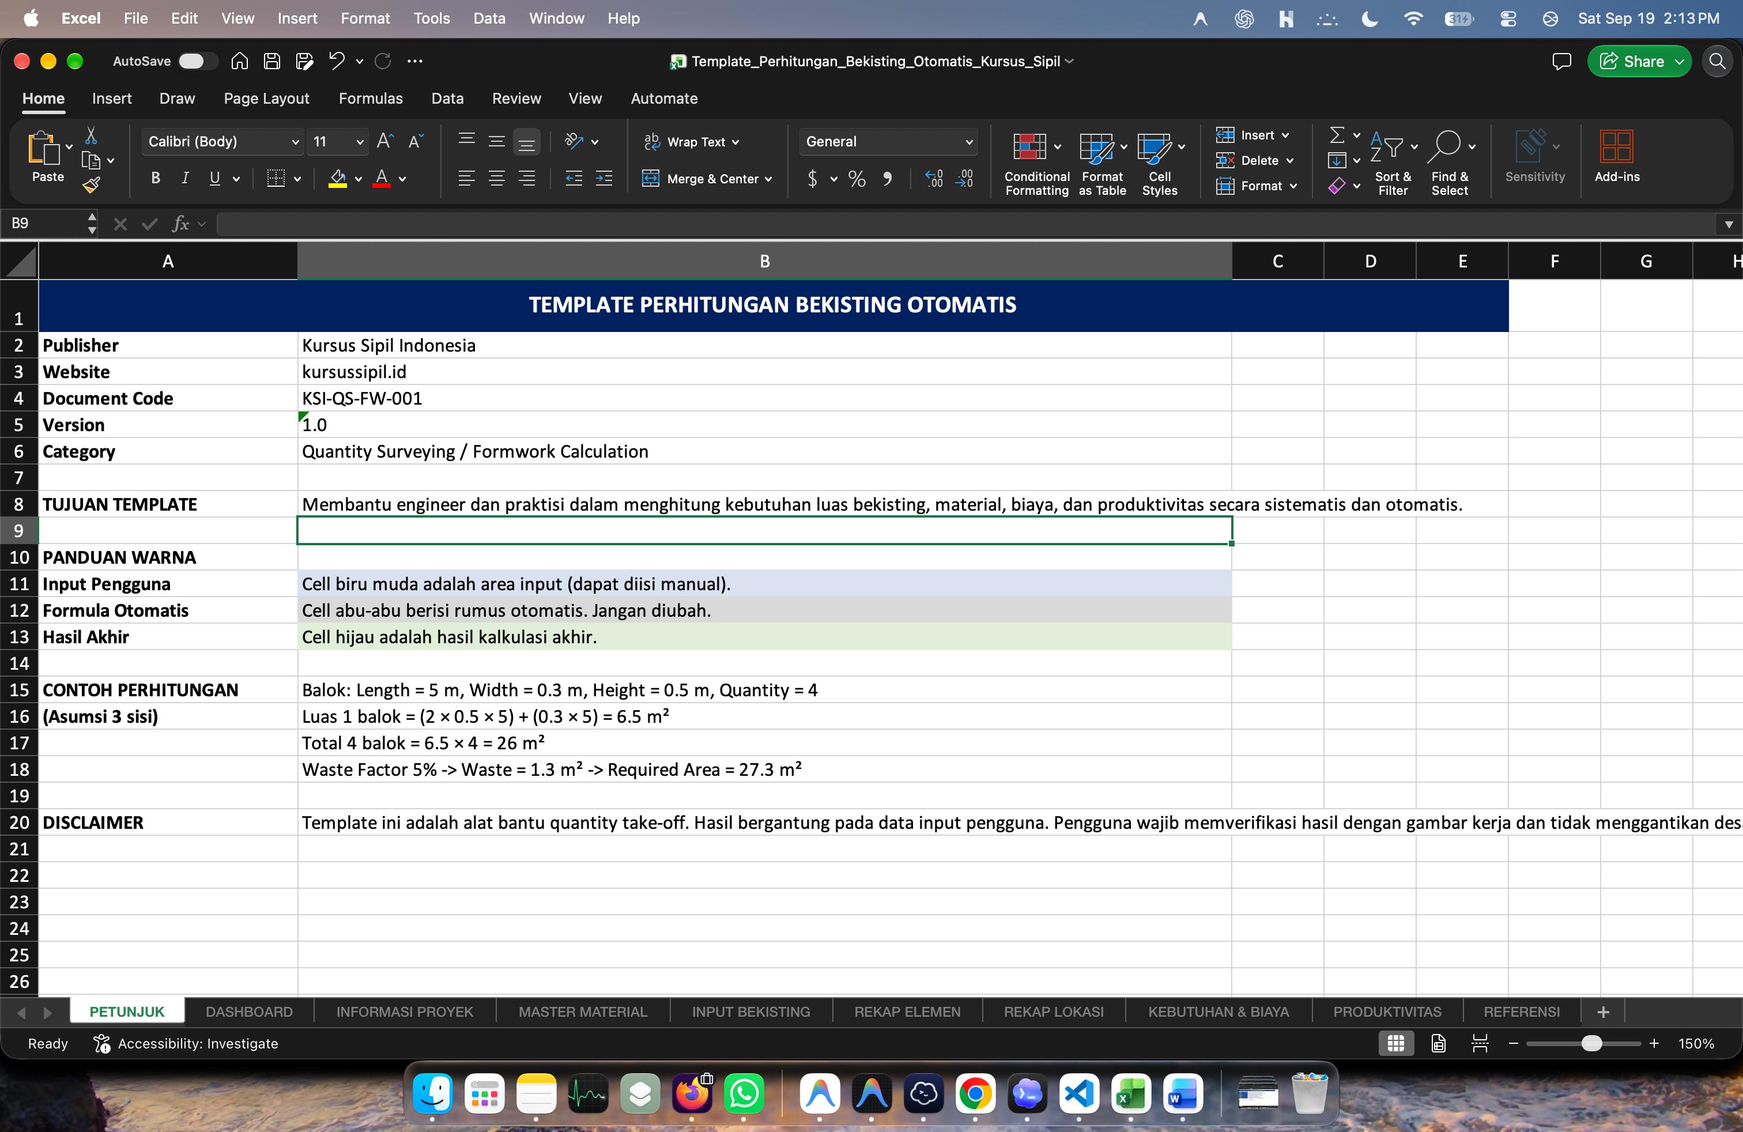Click Conditional Formatting button
This screenshot has width=1743, height=1132.
pos(1036,164)
